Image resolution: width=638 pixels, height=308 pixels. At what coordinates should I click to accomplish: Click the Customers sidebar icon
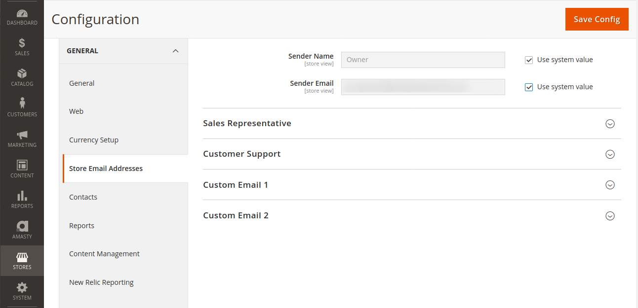pos(22,107)
